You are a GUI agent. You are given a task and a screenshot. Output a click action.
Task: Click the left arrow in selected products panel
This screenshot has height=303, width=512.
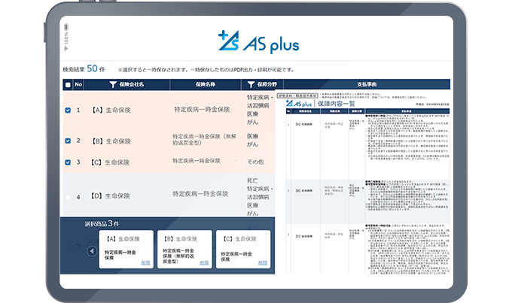91,251
